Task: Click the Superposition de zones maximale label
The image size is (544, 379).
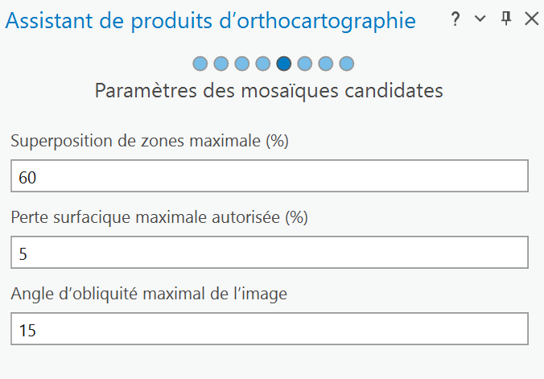Action: 150,142
